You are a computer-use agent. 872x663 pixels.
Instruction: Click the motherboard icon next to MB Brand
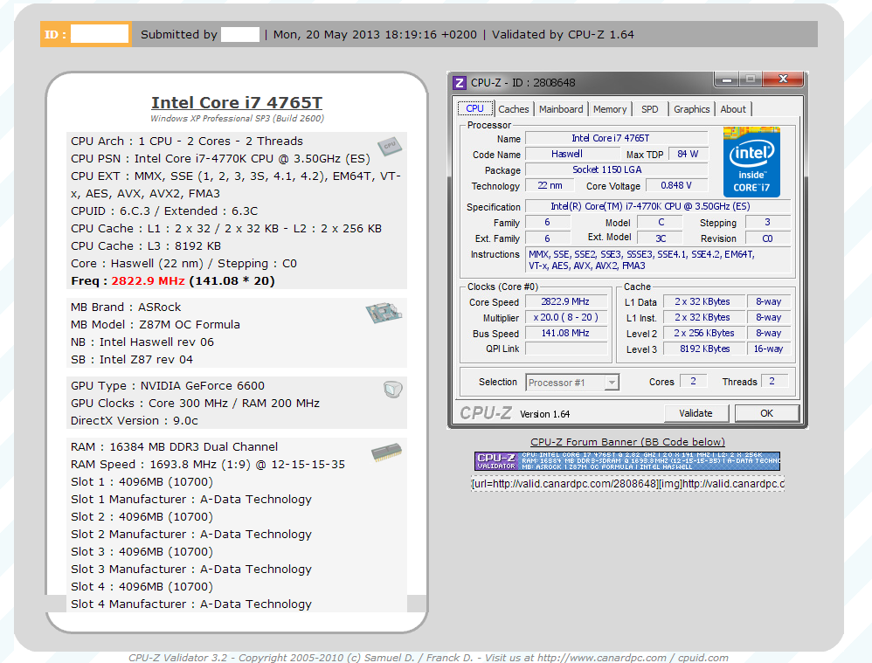[x=384, y=313]
